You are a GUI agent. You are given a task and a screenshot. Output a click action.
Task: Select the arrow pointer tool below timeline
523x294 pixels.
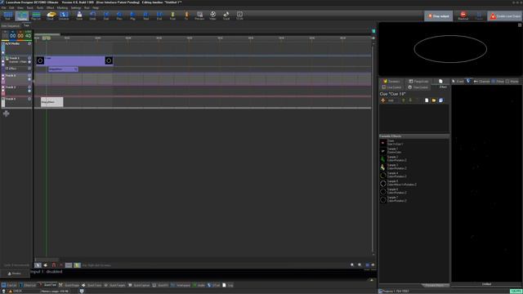click(x=38, y=265)
